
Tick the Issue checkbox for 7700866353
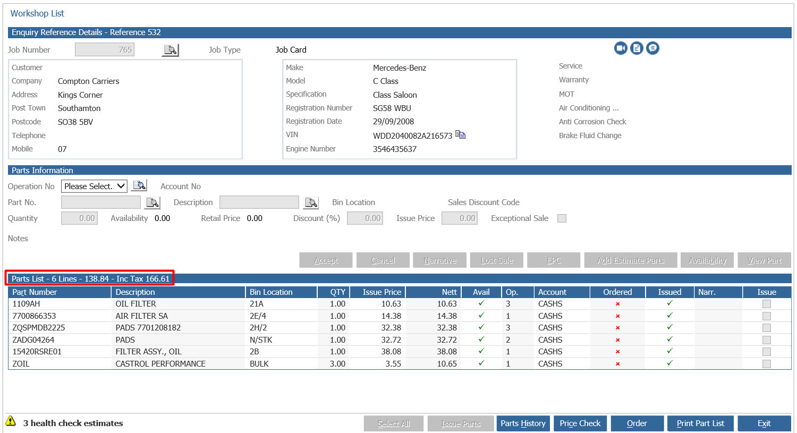pyautogui.click(x=766, y=316)
